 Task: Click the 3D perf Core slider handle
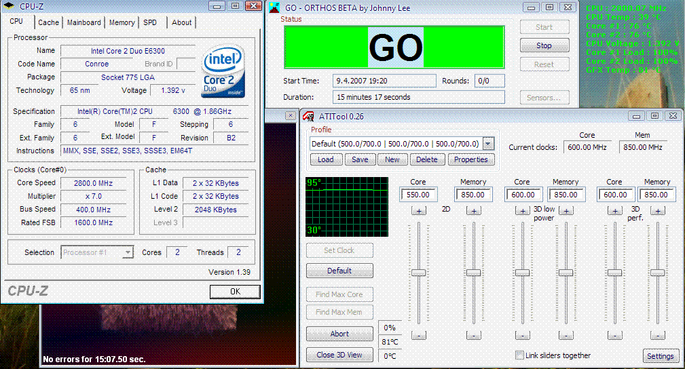click(614, 273)
